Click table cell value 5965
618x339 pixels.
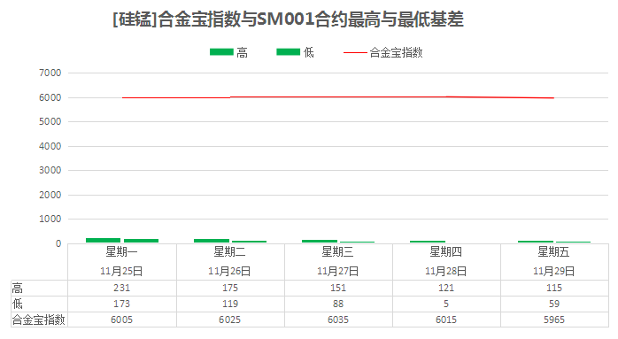554,320
